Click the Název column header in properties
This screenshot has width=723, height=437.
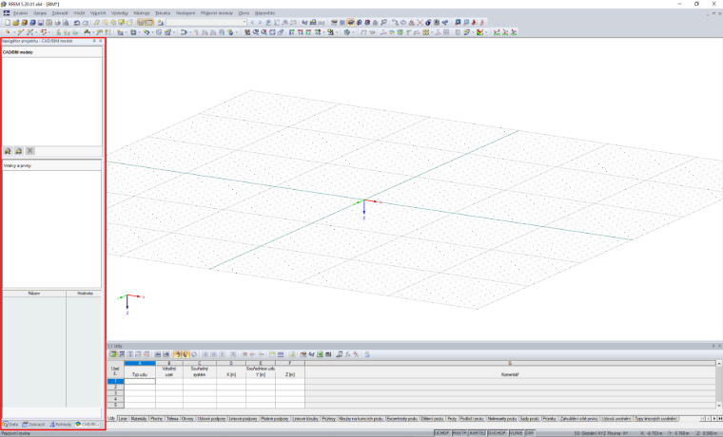(34, 294)
